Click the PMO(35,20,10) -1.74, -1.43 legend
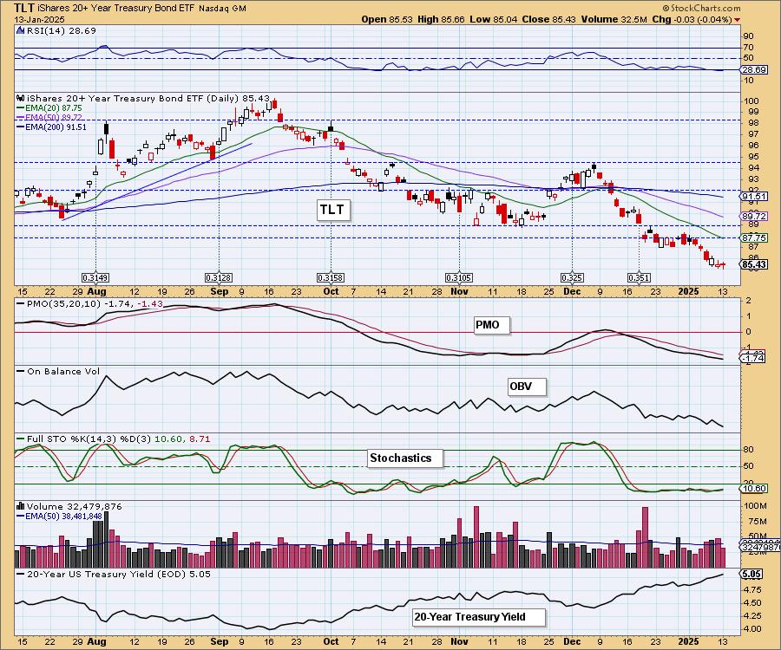Viewport: 781px width, 650px height. click(89, 303)
